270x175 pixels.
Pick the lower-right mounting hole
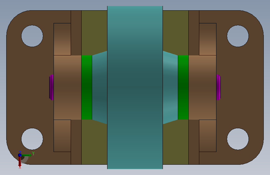click(238, 139)
